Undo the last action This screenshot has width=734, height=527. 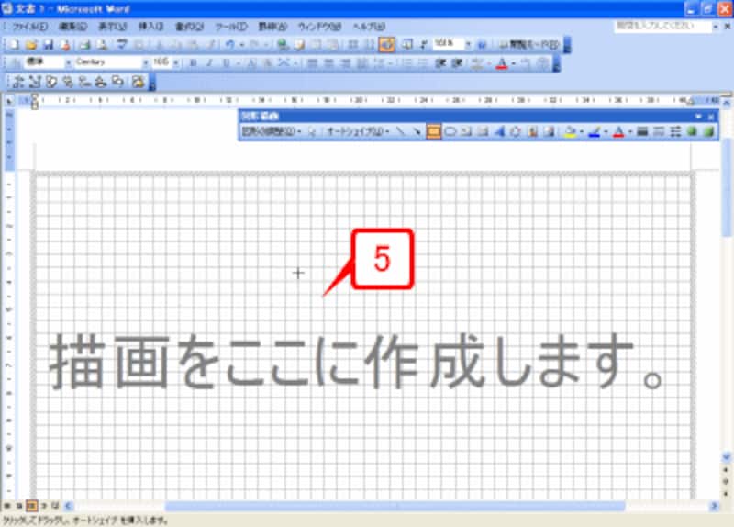coord(229,45)
